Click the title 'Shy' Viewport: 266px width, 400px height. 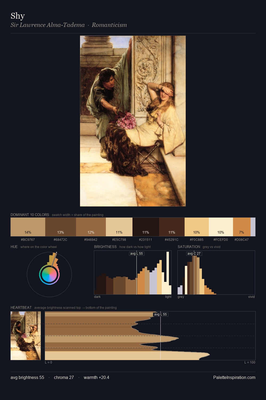point(18,16)
